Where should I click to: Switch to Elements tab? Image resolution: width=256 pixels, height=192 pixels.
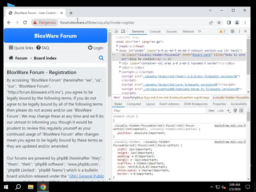coord(138,31)
